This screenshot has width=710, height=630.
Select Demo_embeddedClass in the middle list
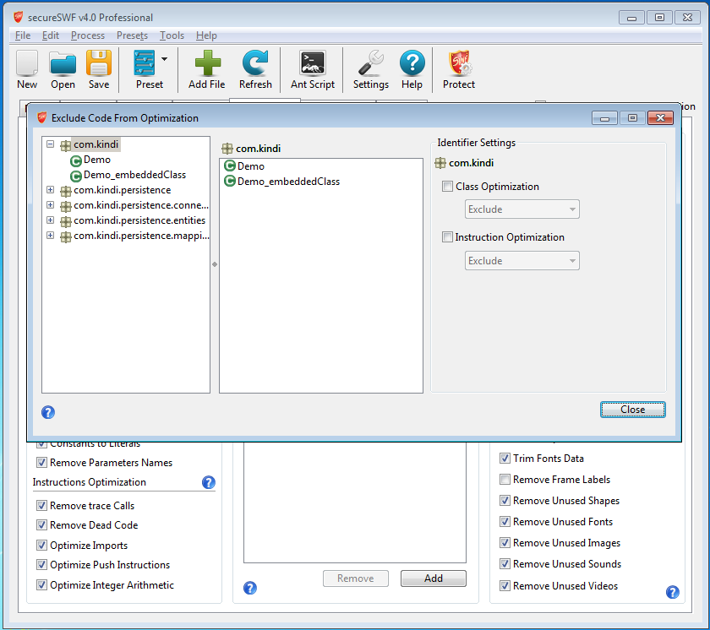(288, 182)
